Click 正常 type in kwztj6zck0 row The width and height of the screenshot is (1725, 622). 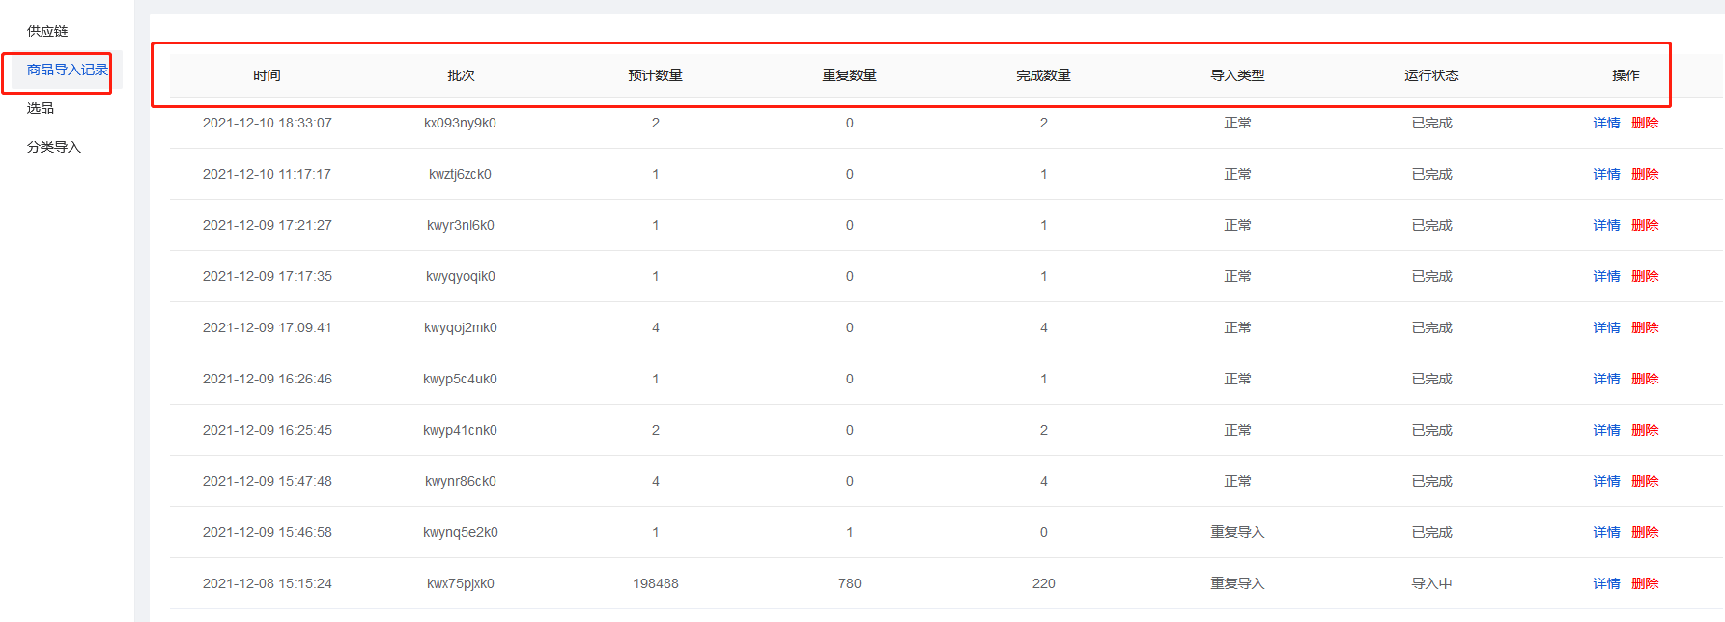click(1237, 174)
